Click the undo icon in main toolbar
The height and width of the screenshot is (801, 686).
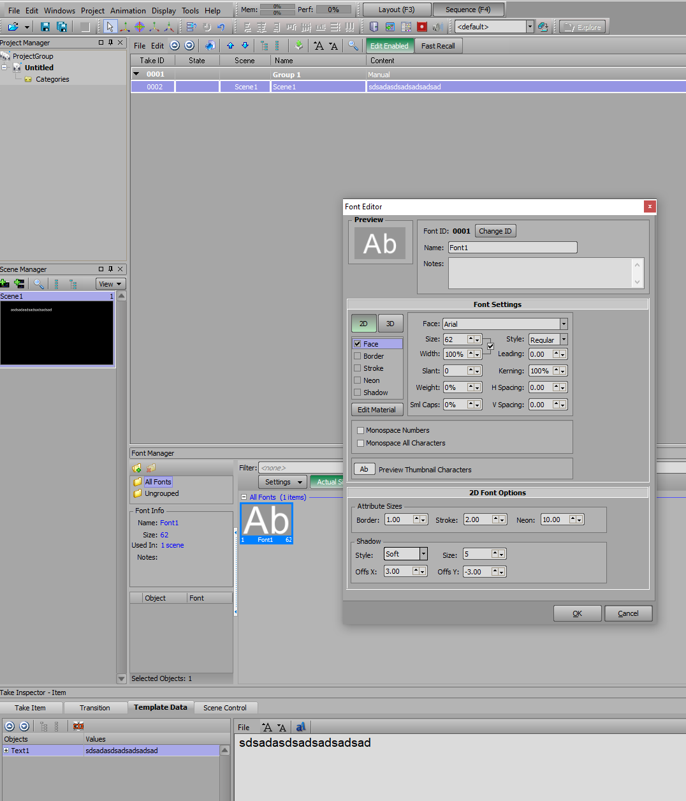point(221,27)
